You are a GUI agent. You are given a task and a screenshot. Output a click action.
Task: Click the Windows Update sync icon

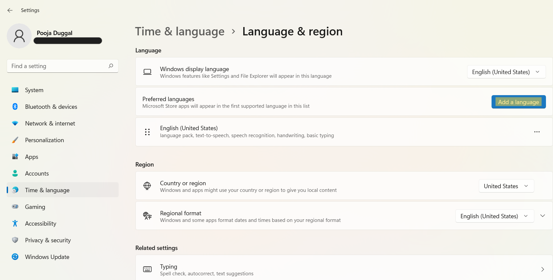(x=15, y=257)
